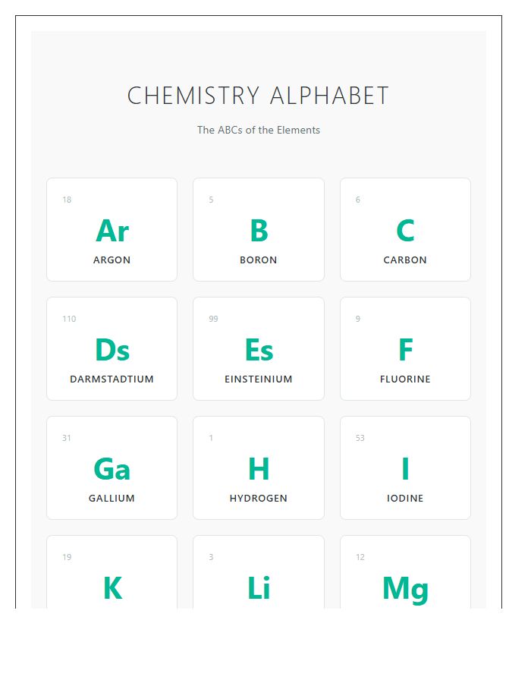Viewport: 531px width, 683px height.
Task: Click the FLUORINE name label
Action: pos(405,379)
